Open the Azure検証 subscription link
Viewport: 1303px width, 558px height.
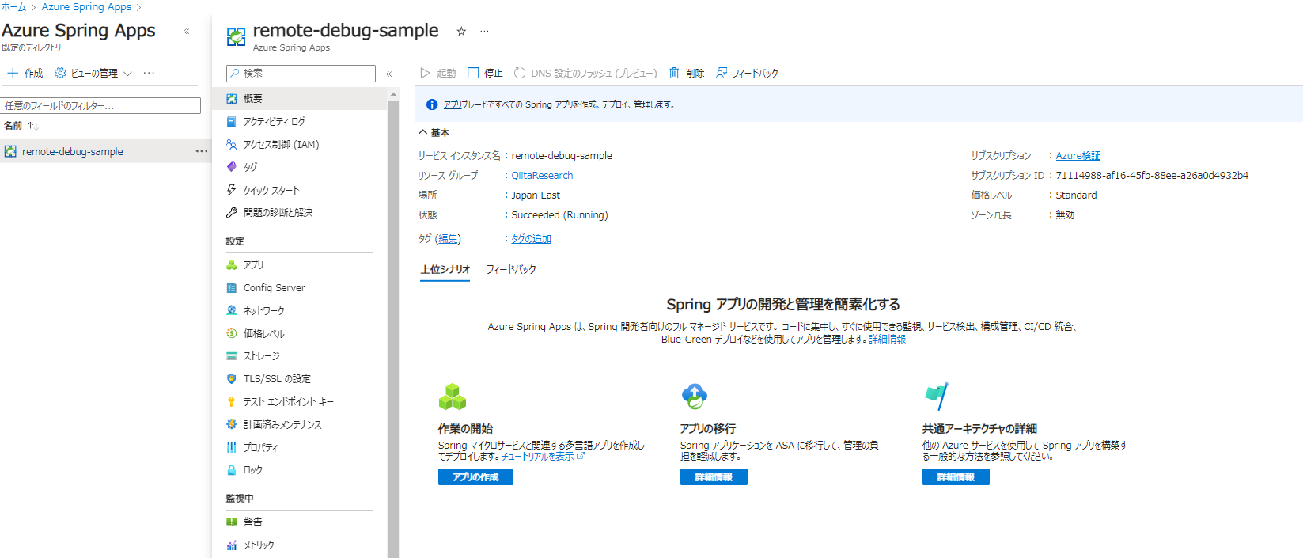click(1078, 156)
